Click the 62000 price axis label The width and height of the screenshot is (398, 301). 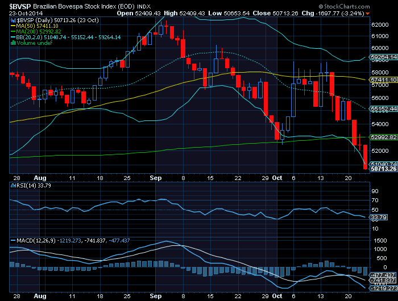[x=380, y=25]
